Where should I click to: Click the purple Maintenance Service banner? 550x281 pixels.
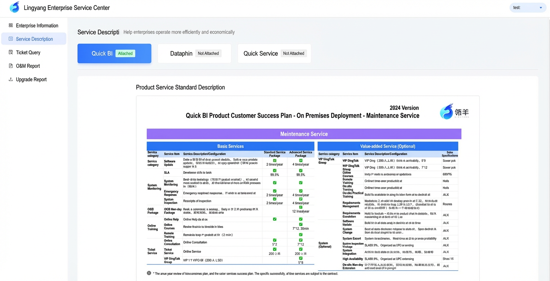304,134
